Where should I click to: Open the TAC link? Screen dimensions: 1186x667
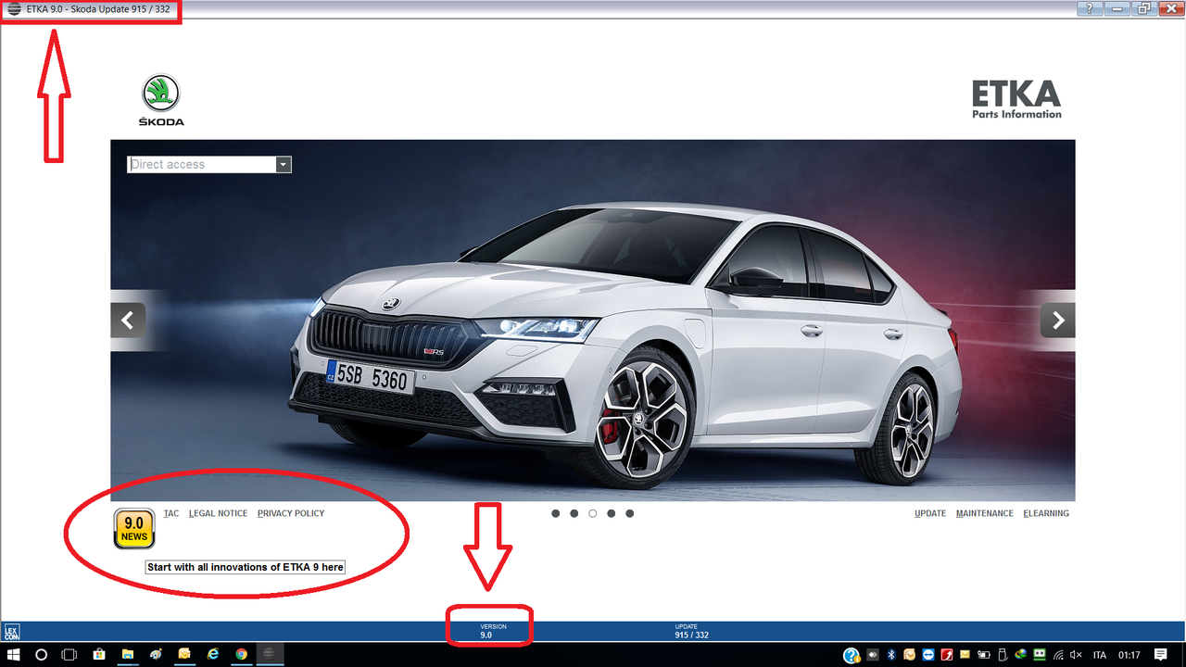pyautogui.click(x=171, y=513)
